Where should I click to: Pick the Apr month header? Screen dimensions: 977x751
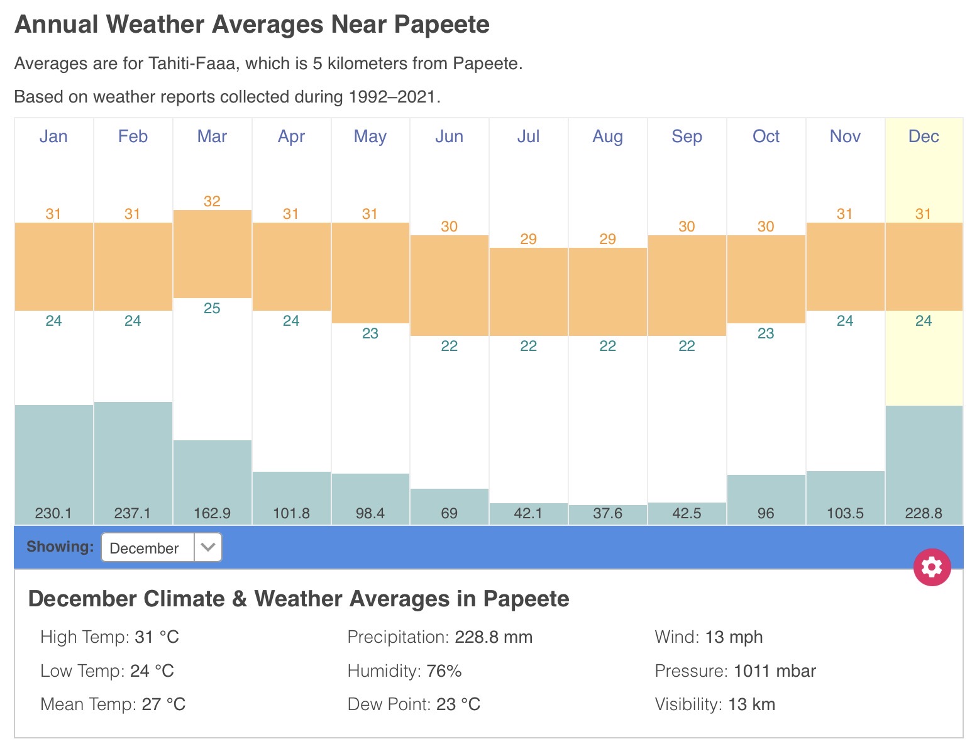tap(291, 136)
